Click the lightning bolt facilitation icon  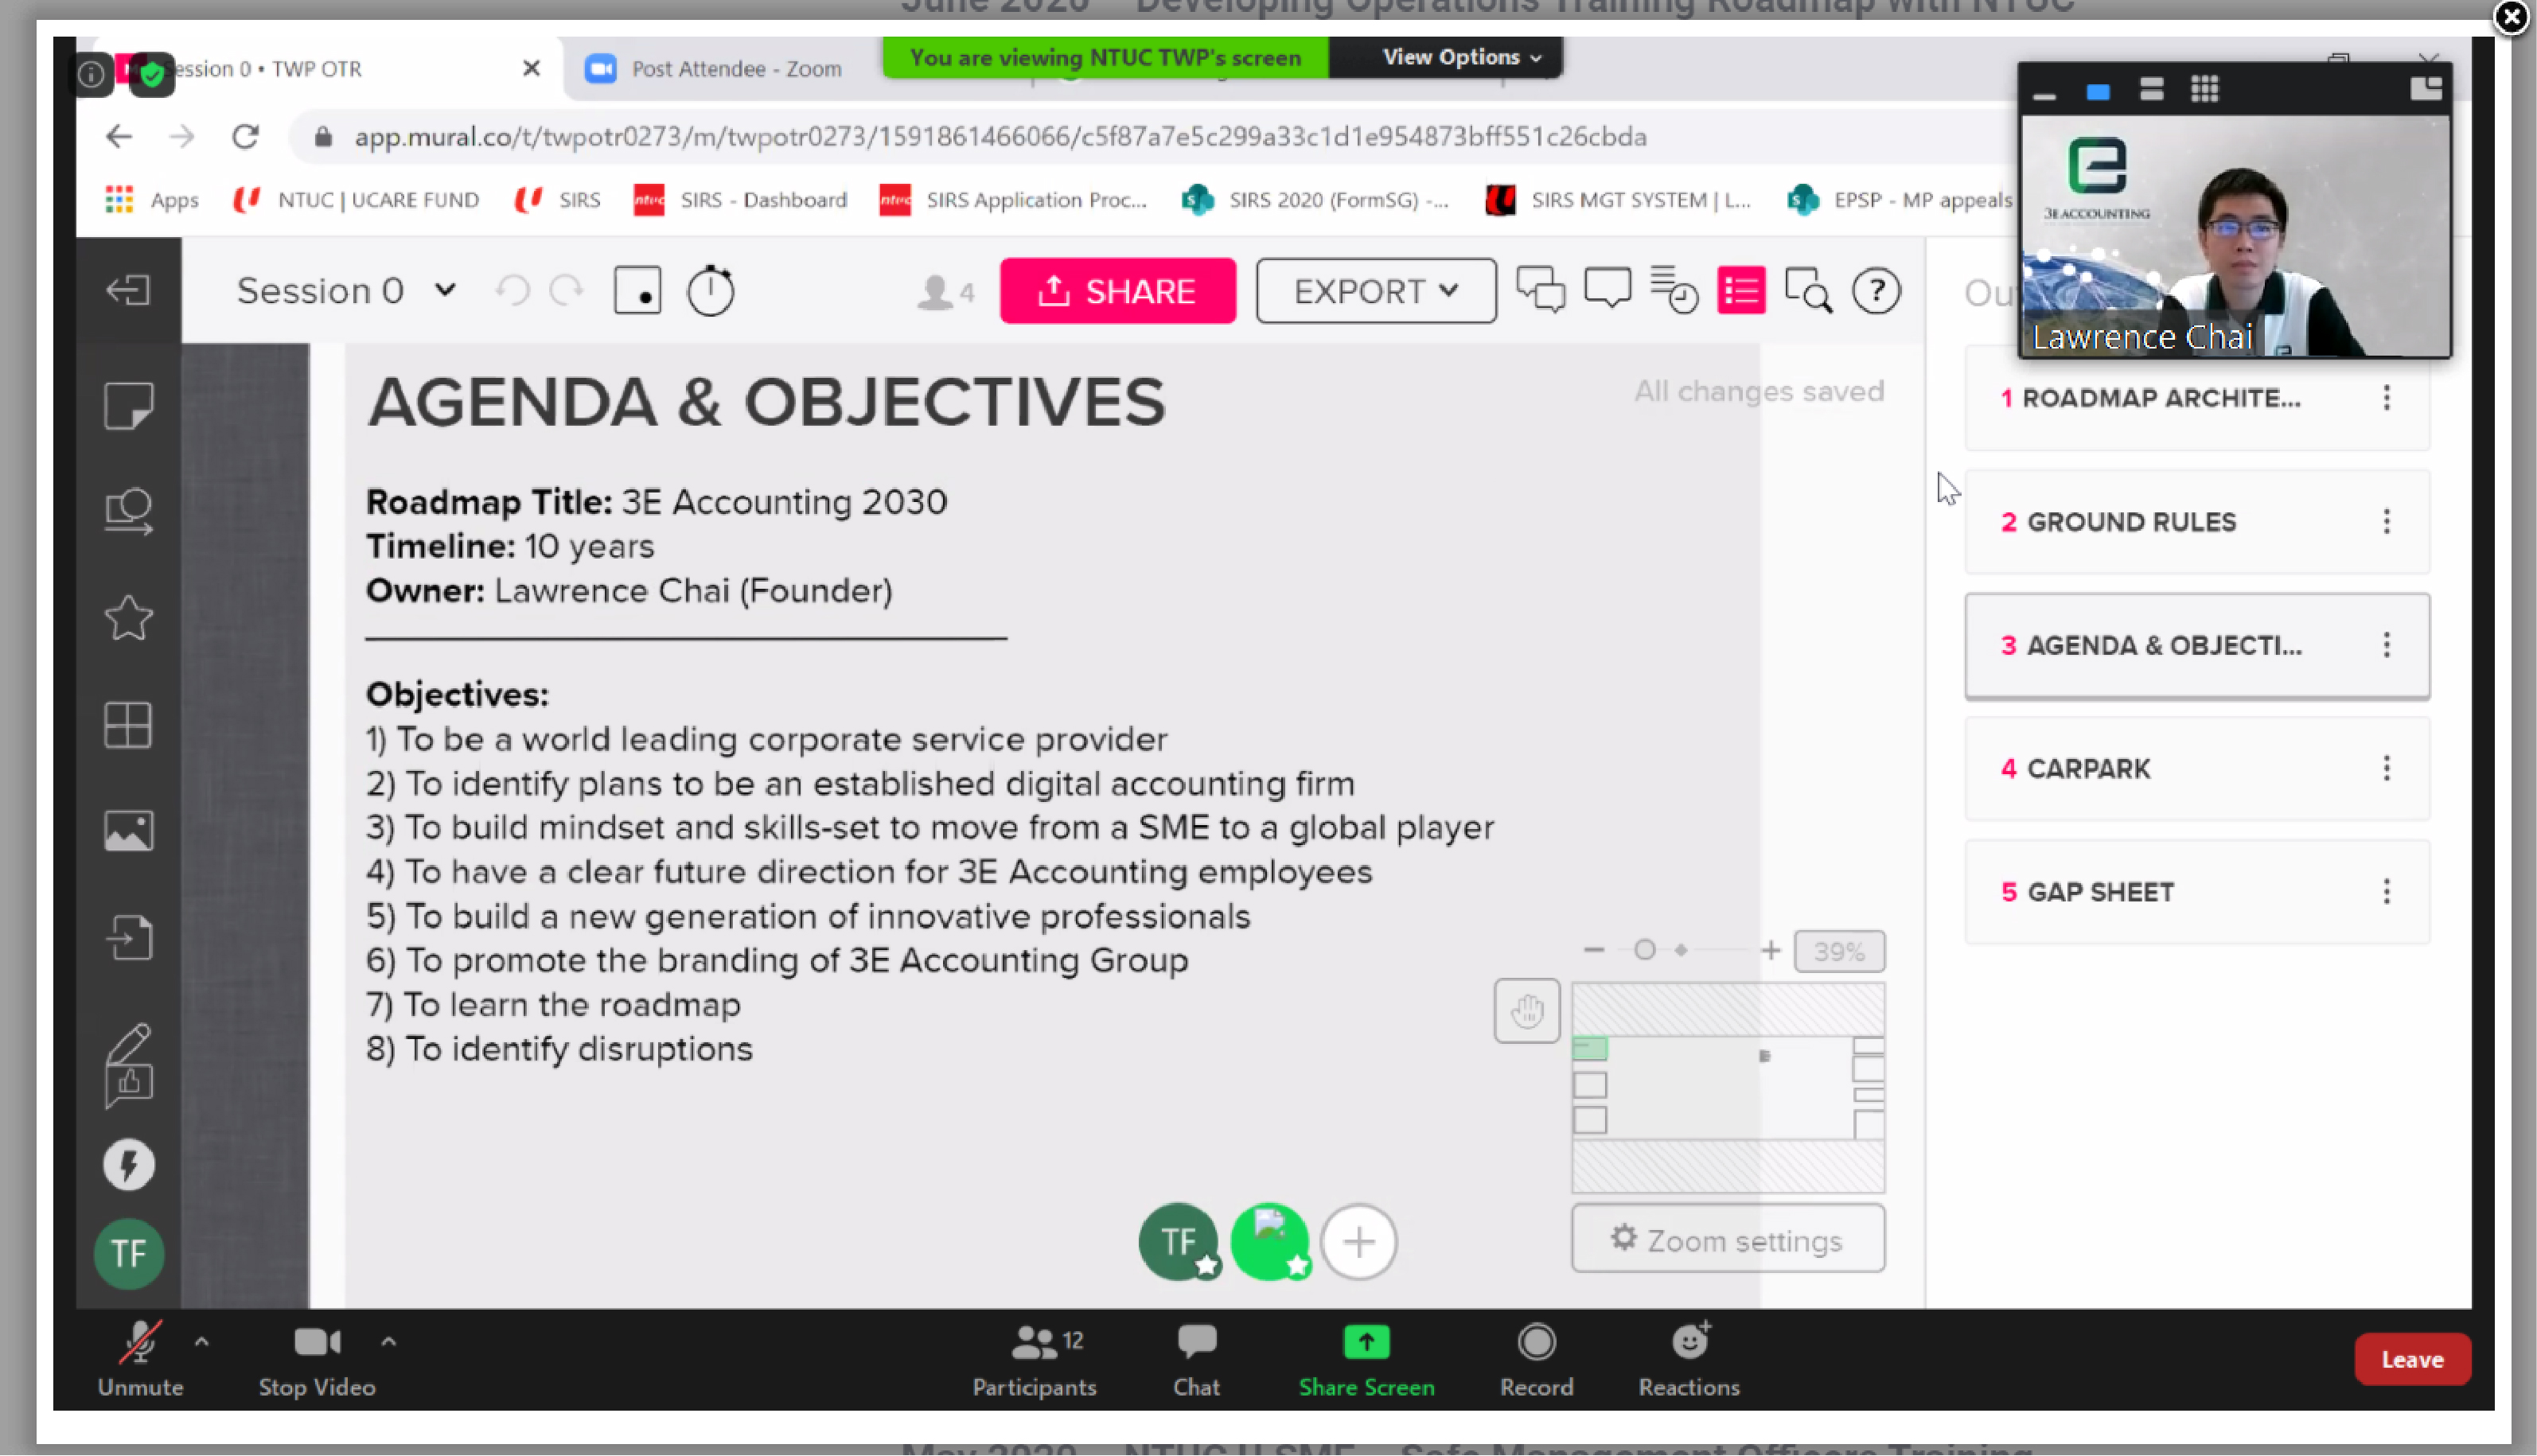128,1164
